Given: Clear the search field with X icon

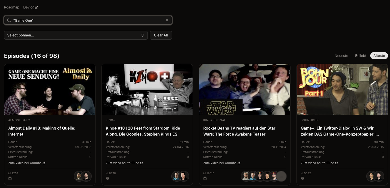Looking at the screenshot, I should click(x=167, y=20).
